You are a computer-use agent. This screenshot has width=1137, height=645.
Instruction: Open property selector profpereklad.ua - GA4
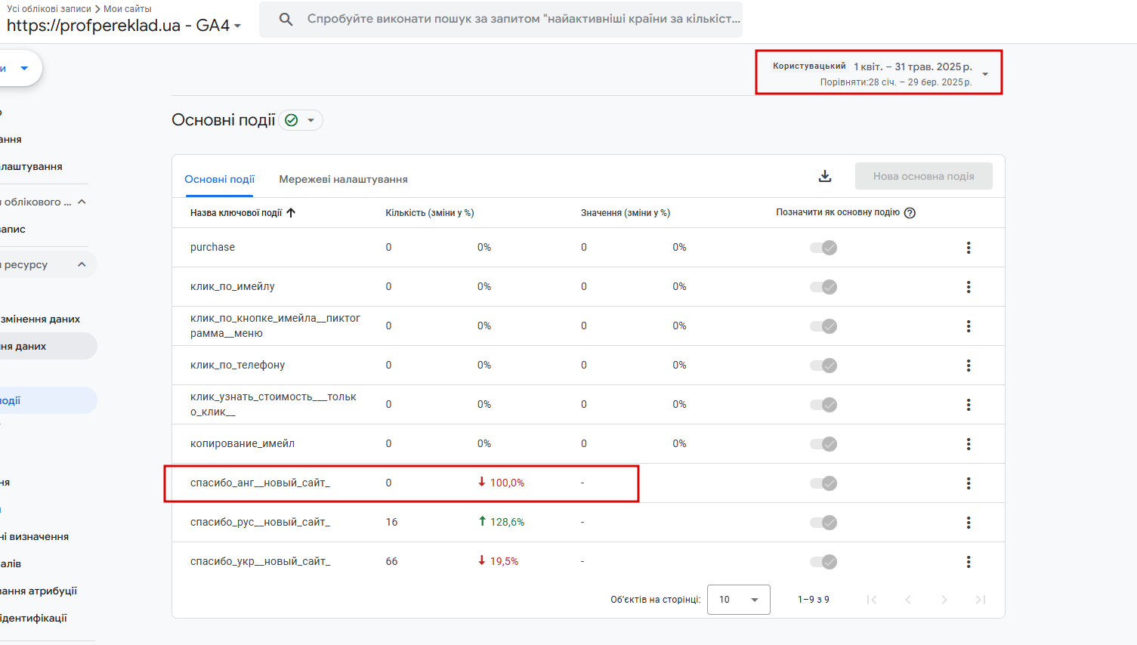pos(124,26)
